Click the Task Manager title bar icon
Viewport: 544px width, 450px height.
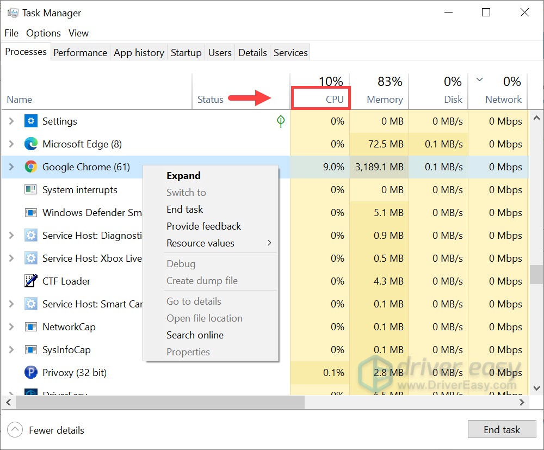[13, 13]
